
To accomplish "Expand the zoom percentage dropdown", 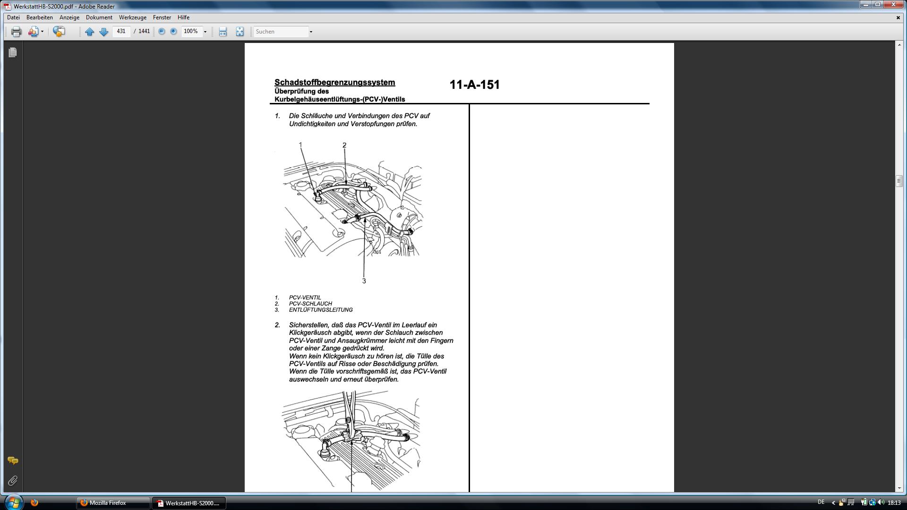I will point(205,32).
